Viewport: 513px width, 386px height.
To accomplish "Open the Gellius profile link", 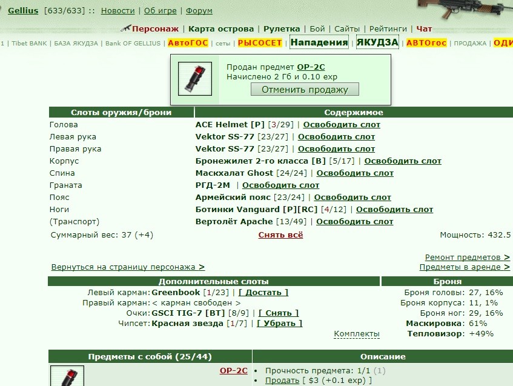I will 23,10.
